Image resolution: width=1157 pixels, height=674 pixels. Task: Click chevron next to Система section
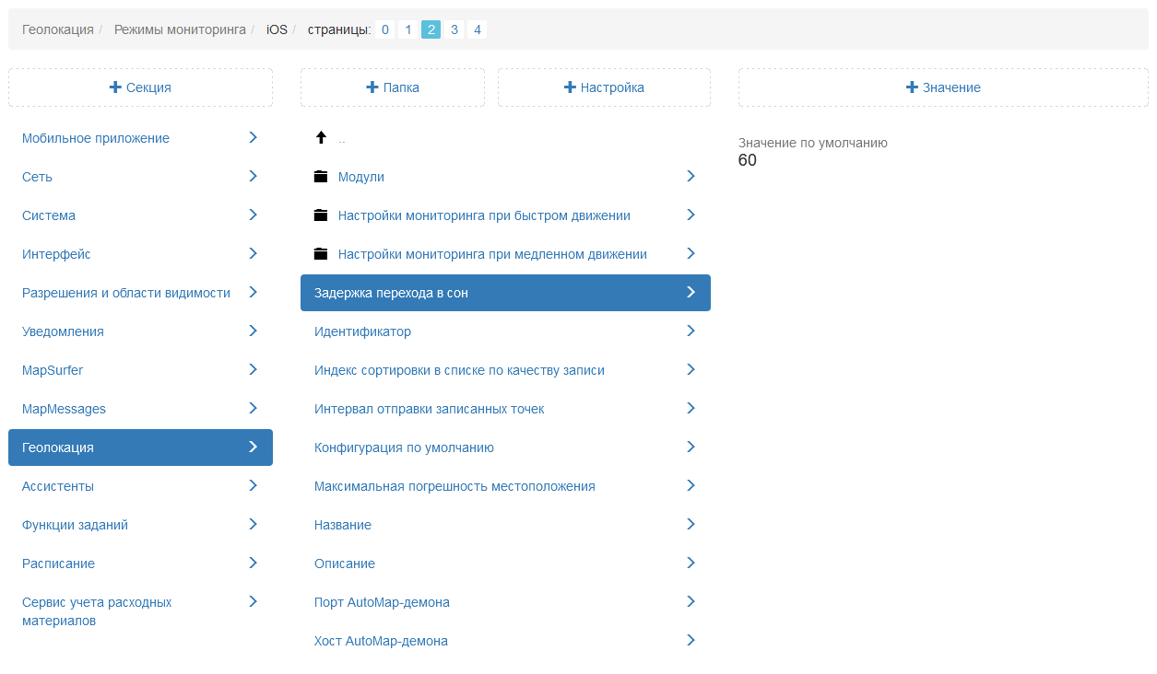(x=254, y=215)
